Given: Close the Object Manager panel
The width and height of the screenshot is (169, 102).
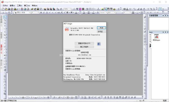Looking at the screenshot, I should tap(168, 15).
